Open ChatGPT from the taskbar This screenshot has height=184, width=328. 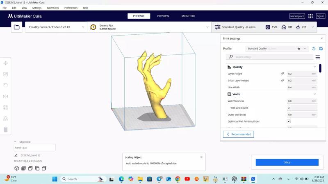(234, 179)
